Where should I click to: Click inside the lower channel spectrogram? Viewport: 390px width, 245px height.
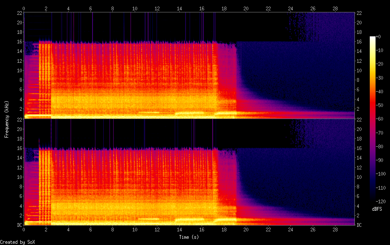pyautogui.click(x=189, y=172)
